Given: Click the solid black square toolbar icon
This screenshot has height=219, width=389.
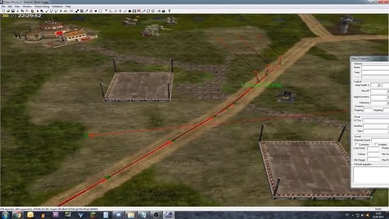Looking at the screenshot, I should coord(96,11).
